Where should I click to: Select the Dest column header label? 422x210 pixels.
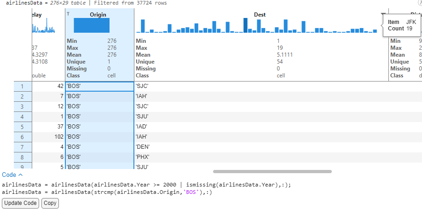pyautogui.click(x=260, y=14)
